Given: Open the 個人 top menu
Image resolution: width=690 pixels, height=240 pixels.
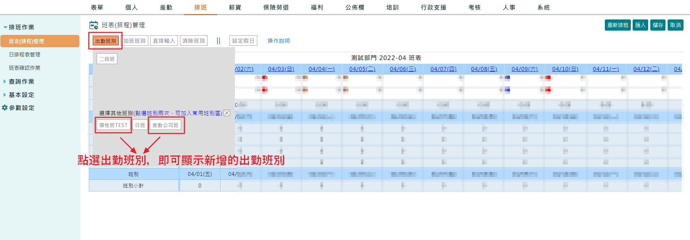Looking at the screenshot, I should (131, 8).
